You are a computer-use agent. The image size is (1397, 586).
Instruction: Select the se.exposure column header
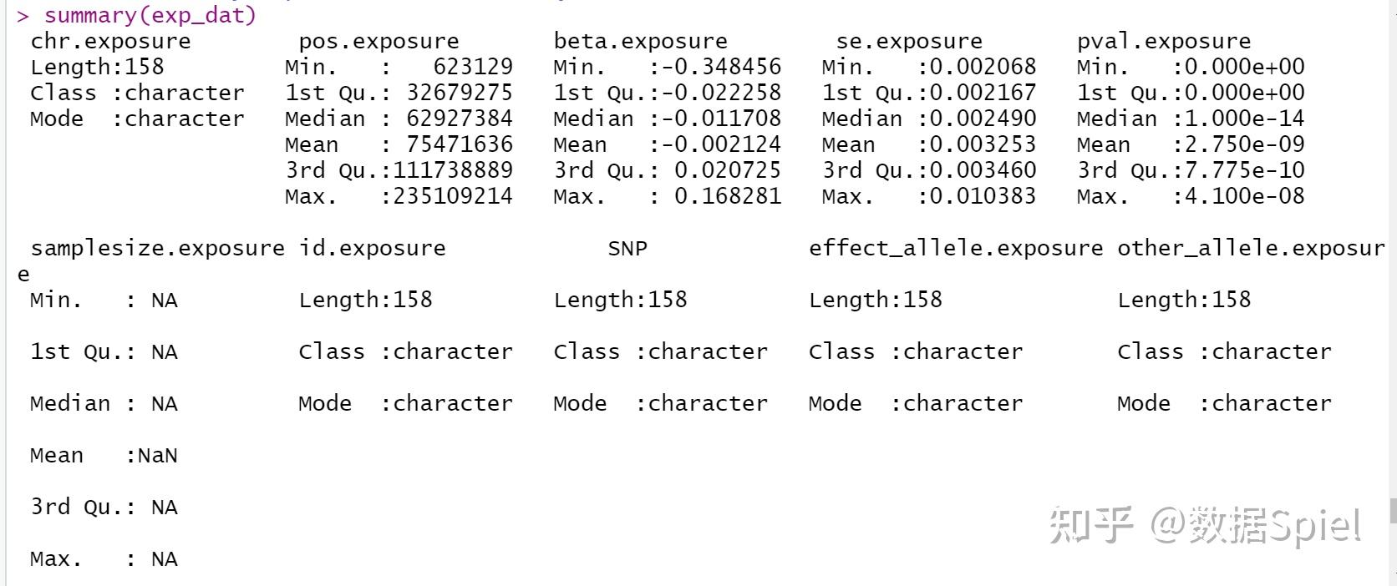[909, 41]
